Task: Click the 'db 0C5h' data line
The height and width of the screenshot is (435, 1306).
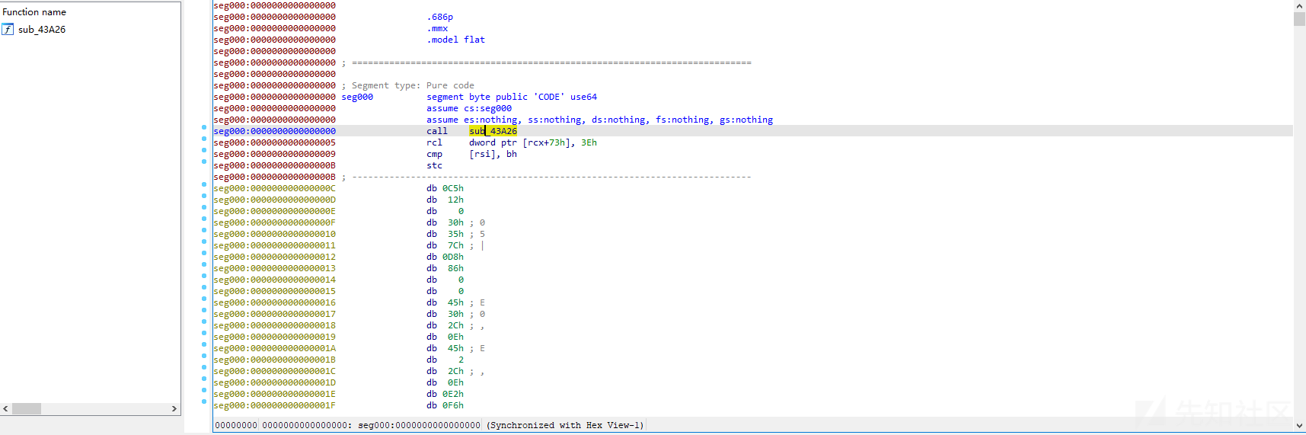Action: click(x=445, y=188)
